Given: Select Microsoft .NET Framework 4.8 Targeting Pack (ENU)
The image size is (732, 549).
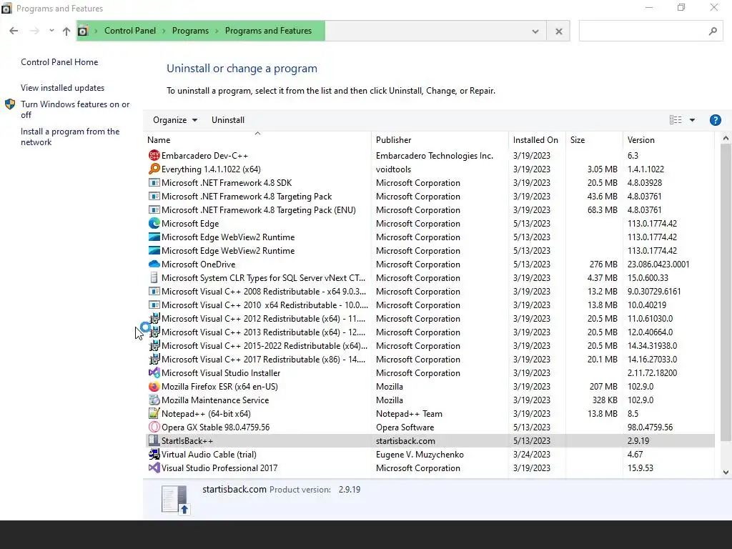Looking at the screenshot, I should point(430,209).
